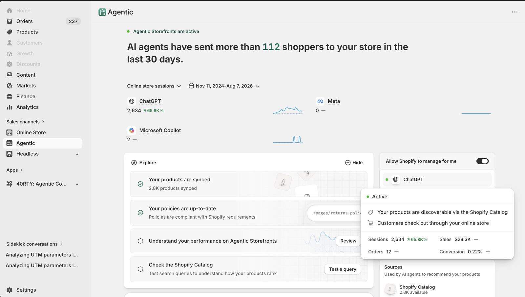Screen dimensions: 525x297
Task: Click the products synced checkmark
Action: [x=140, y=184]
